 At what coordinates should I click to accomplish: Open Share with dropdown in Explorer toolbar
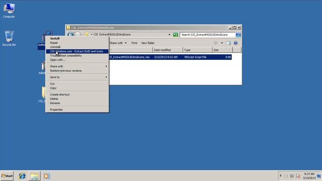(x=118, y=43)
